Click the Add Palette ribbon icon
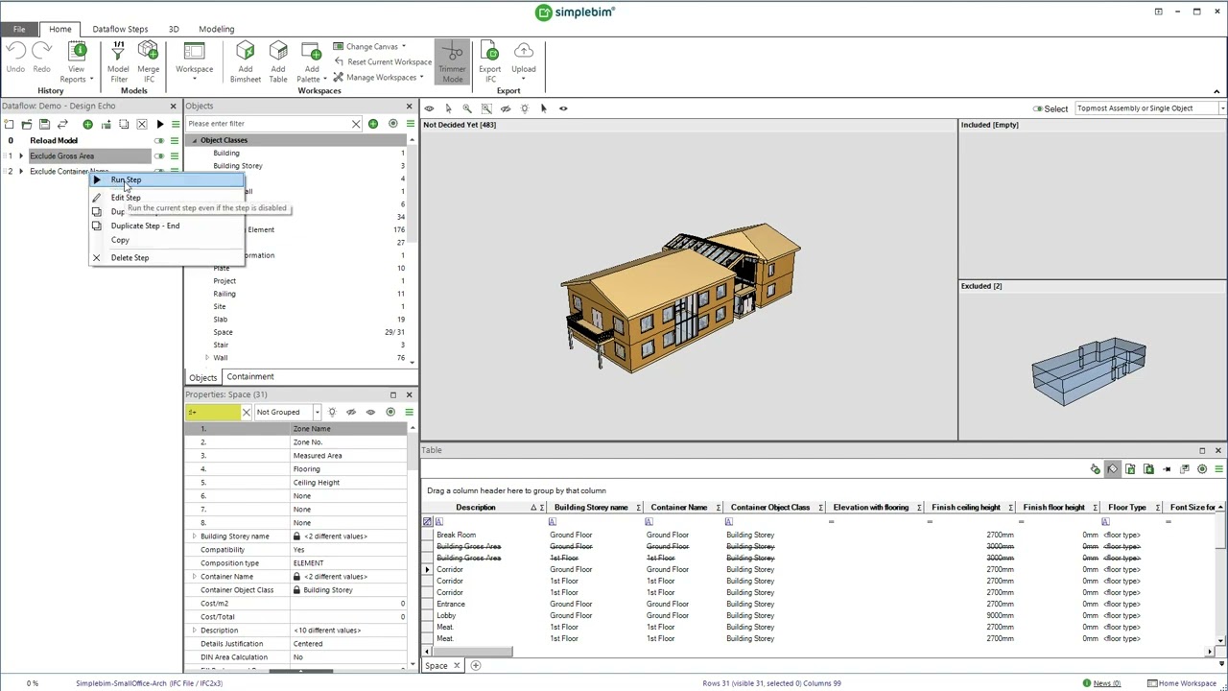This screenshot has width=1228, height=691. click(x=311, y=62)
